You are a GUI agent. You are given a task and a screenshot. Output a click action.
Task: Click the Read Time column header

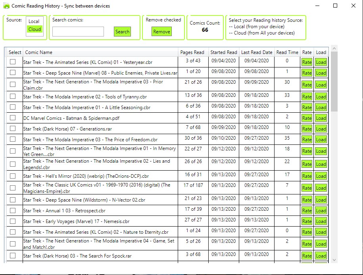287,52
